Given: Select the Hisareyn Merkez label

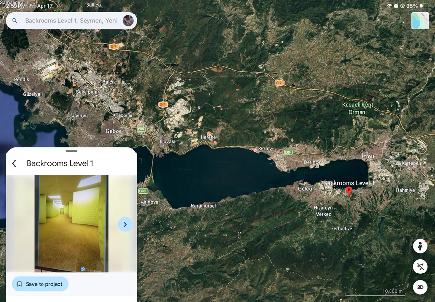Looking at the screenshot, I should pyautogui.click(x=323, y=211).
